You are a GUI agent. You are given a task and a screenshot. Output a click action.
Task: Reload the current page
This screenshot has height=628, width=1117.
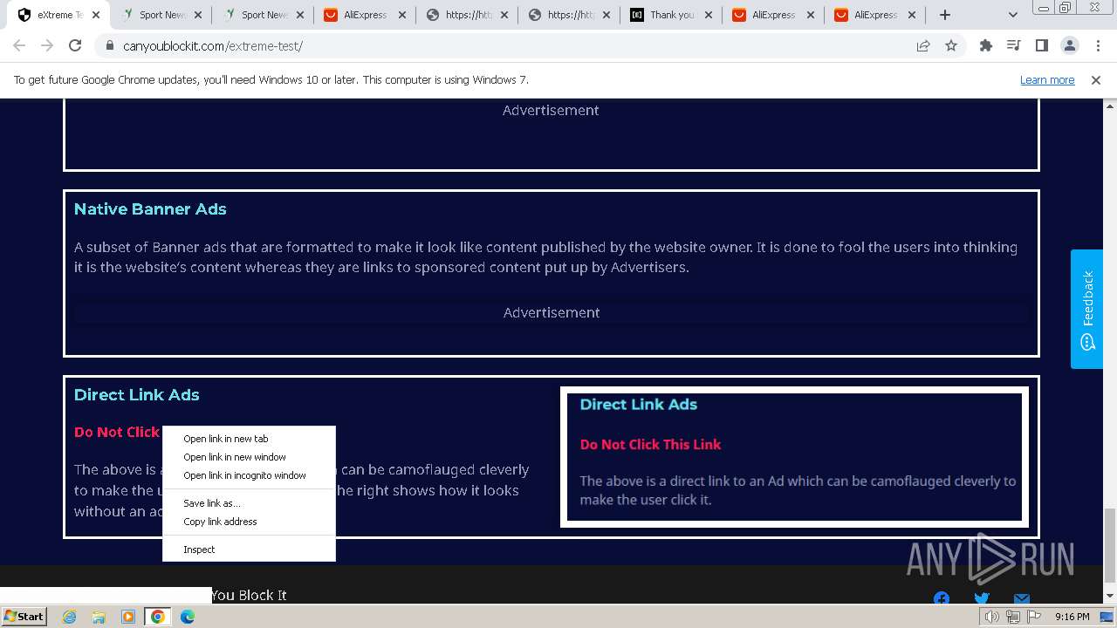click(75, 46)
